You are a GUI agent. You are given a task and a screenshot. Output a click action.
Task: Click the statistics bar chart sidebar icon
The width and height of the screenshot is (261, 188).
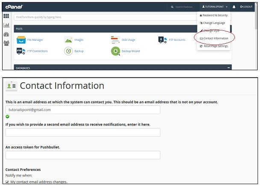6,25
